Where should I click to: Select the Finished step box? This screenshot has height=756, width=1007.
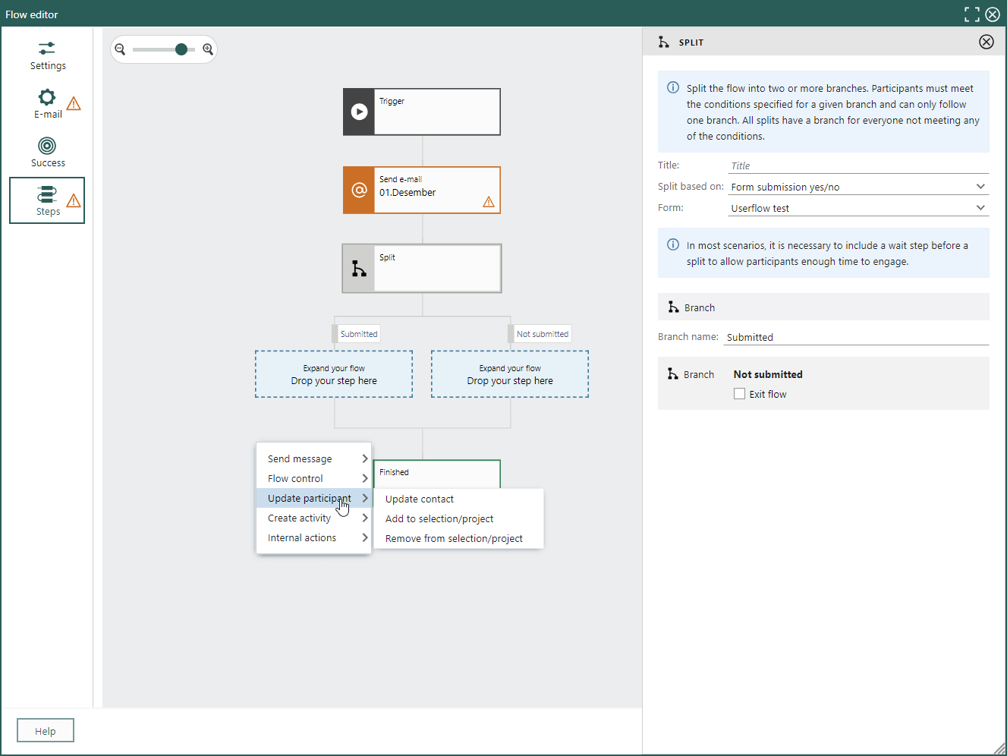pyautogui.click(x=437, y=474)
